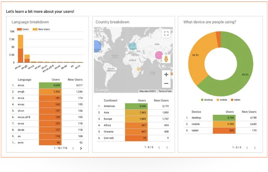268x172 pixels.
Task: Click previous arrow under Device table
Action: pyautogui.click(x=247, y=148)
